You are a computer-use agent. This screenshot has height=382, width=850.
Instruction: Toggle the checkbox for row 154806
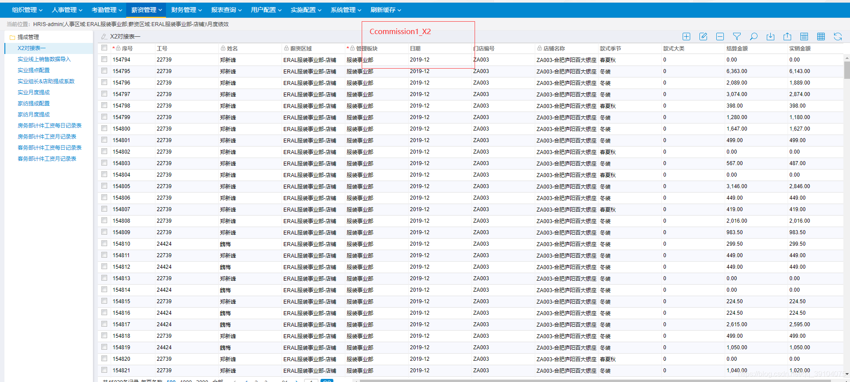[104, 197]
